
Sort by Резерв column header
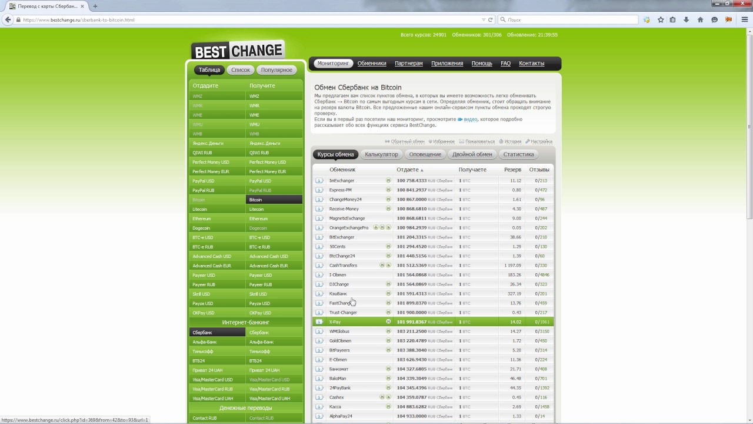(x=512, y=170)
